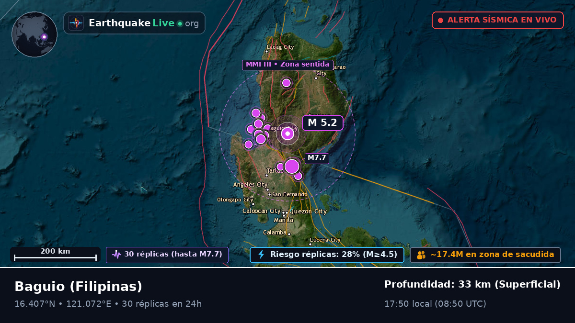The image size is (575, 323).
Task: Click the San Fernando map label
Action: point(290,194)
